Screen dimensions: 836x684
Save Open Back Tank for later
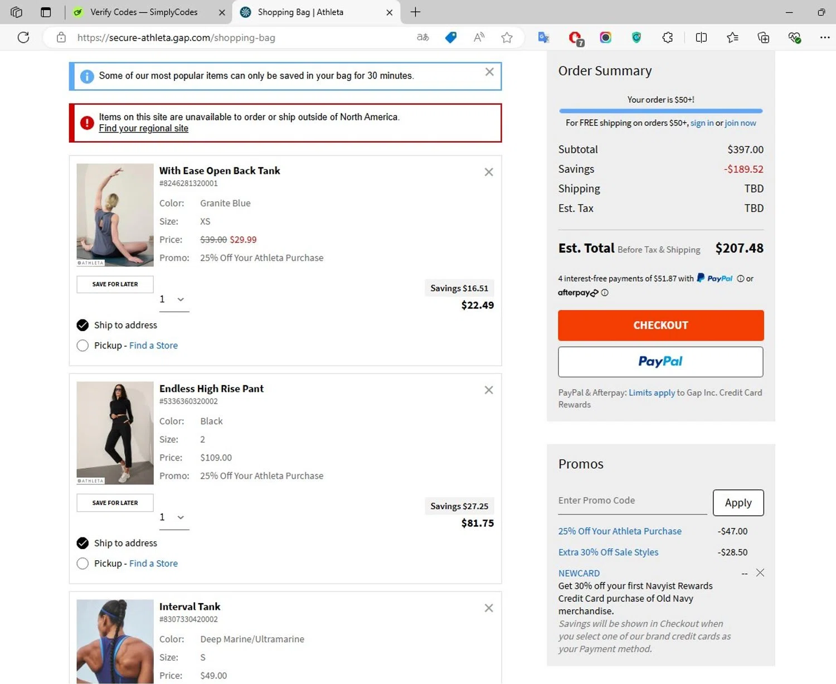(115, 284)
